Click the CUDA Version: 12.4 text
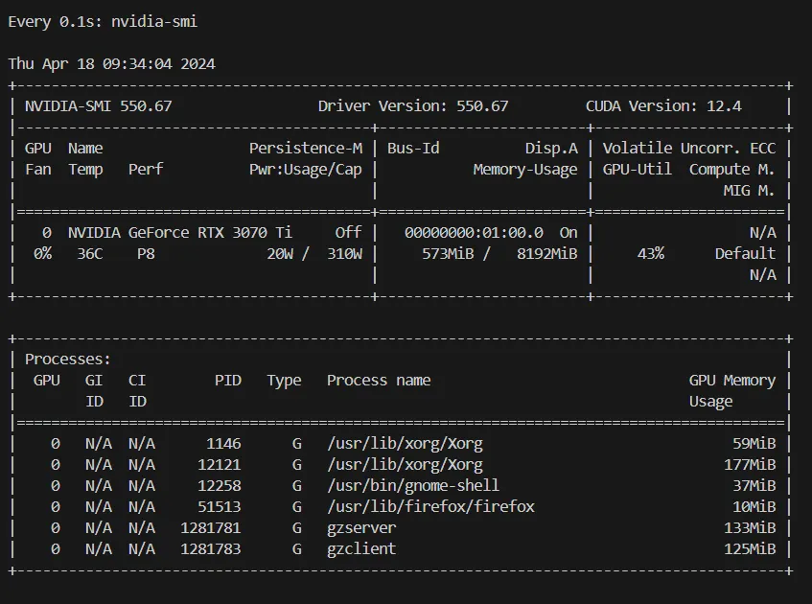 [663, 105]
